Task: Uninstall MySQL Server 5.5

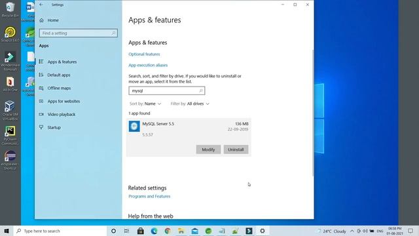Action: pos(236,149)
